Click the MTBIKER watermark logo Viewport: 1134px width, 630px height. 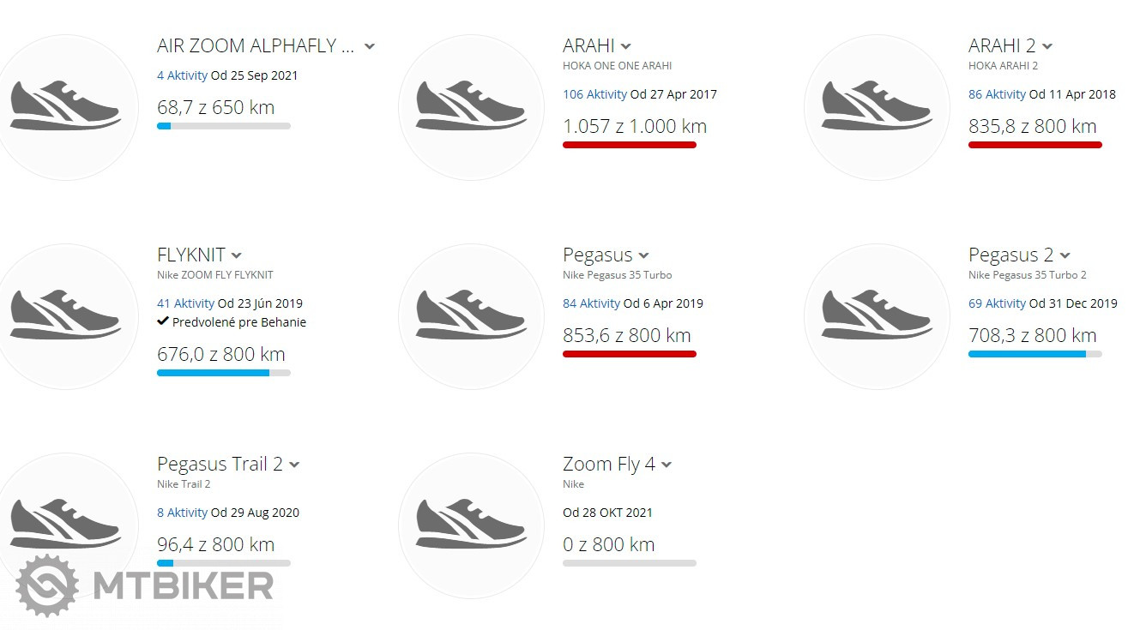(144, 585)
